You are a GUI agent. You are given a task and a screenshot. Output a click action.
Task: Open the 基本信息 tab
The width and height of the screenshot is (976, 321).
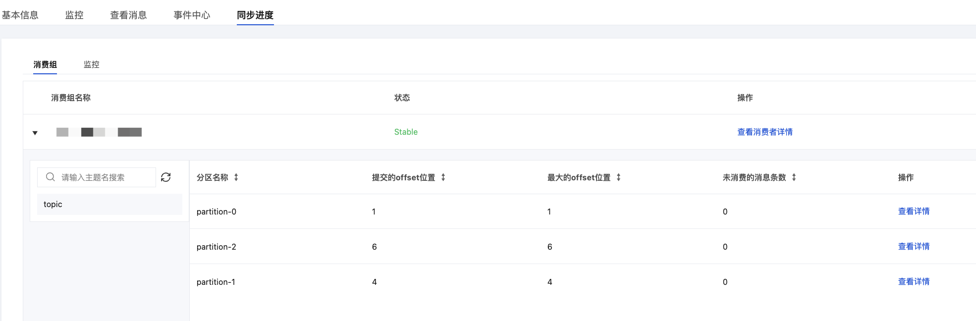(20, 15)
